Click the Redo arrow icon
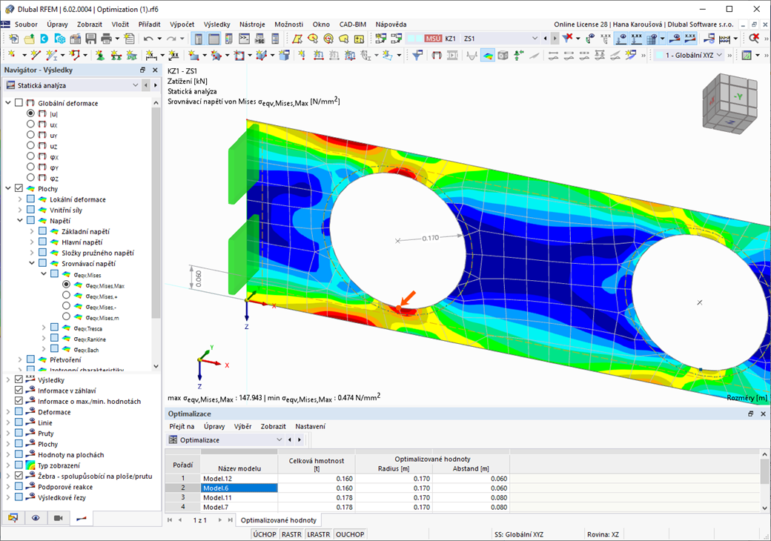Screen dimensions: 771x541 tap(171, 39)
